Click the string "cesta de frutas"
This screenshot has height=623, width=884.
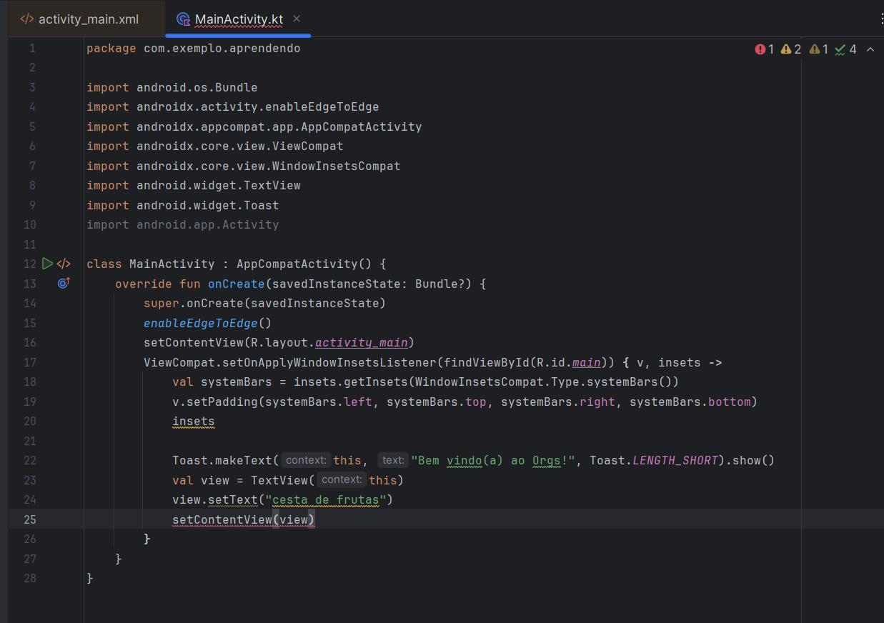coord(326,499)
